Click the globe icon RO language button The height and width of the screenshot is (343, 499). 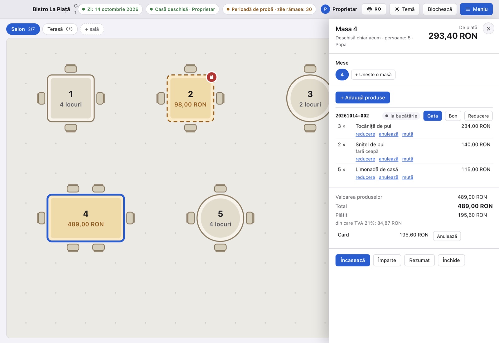click(374, 9)
